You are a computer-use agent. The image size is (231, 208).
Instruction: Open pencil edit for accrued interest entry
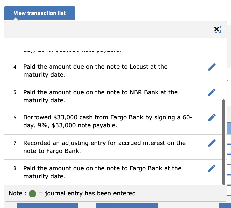(212, 143)
